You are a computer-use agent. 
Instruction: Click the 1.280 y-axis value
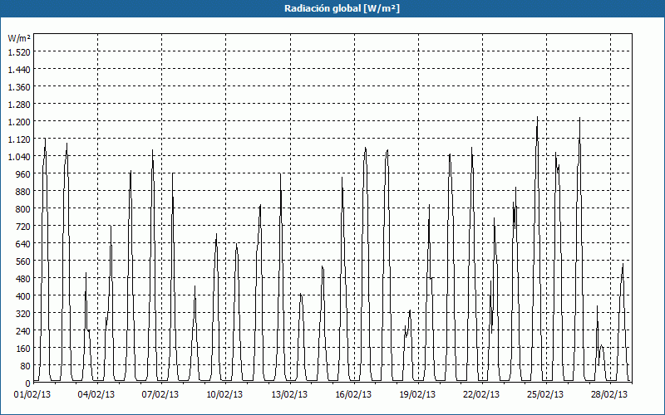[19, 105]
